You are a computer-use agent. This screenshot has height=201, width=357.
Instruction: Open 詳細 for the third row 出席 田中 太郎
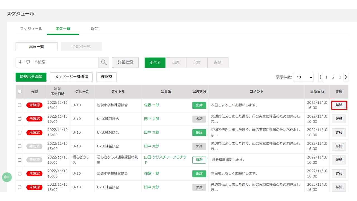tap(339, 133)
